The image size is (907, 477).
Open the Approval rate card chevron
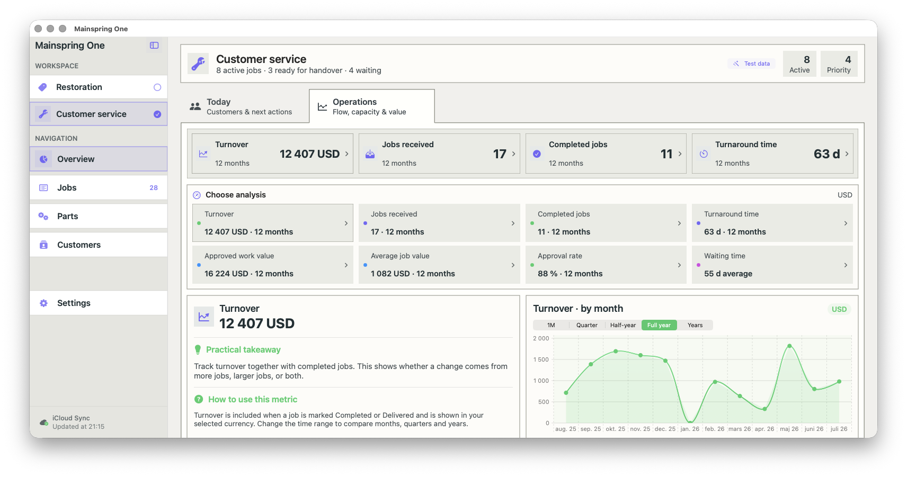[679, 265]
